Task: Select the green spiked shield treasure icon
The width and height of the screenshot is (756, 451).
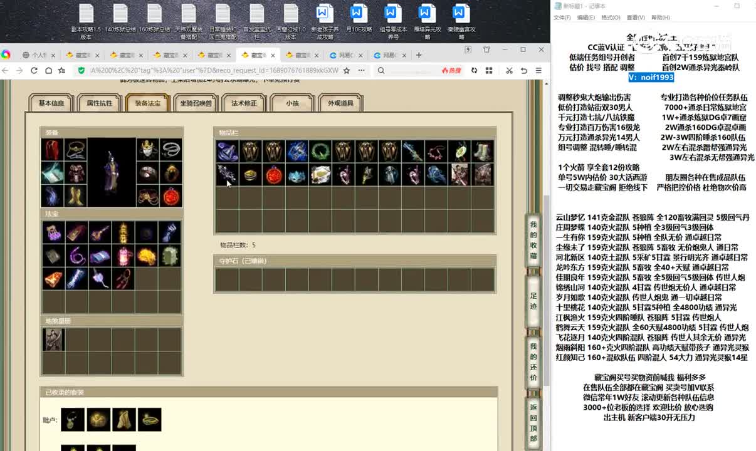Action: point(169,256)
